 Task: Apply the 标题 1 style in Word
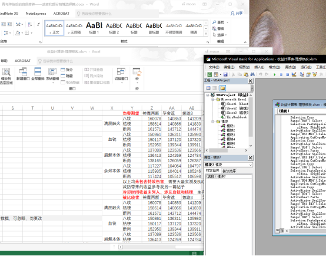94,28
